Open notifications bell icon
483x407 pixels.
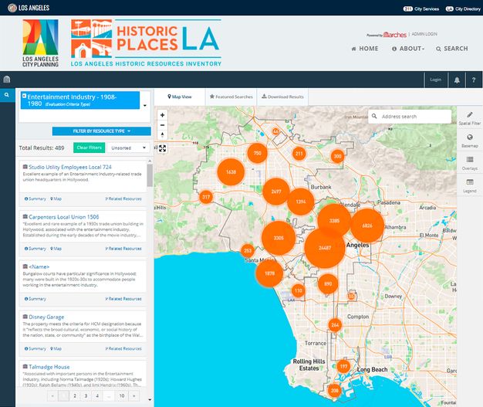pos(457,80)
